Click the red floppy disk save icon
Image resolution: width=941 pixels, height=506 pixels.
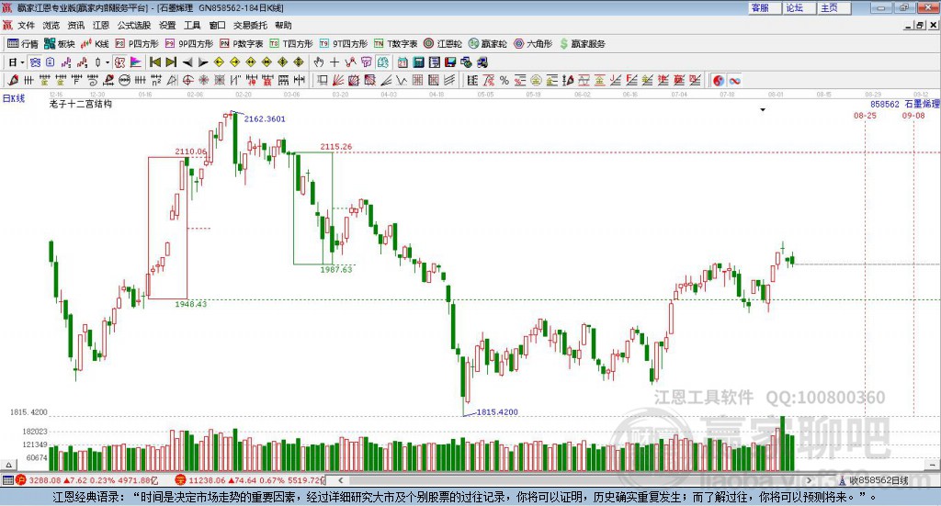click(450, 62)
